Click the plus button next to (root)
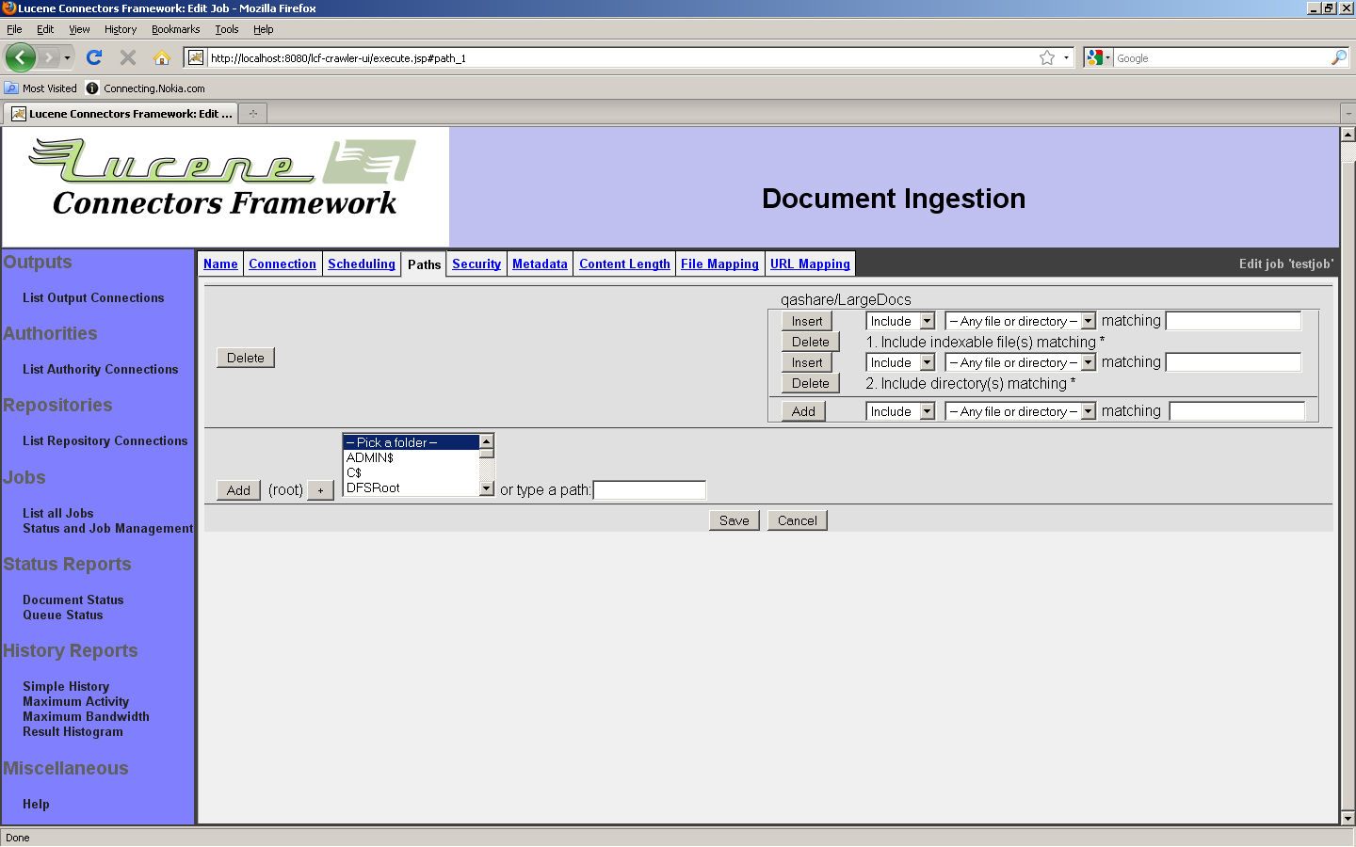 [x=320, y=490]
